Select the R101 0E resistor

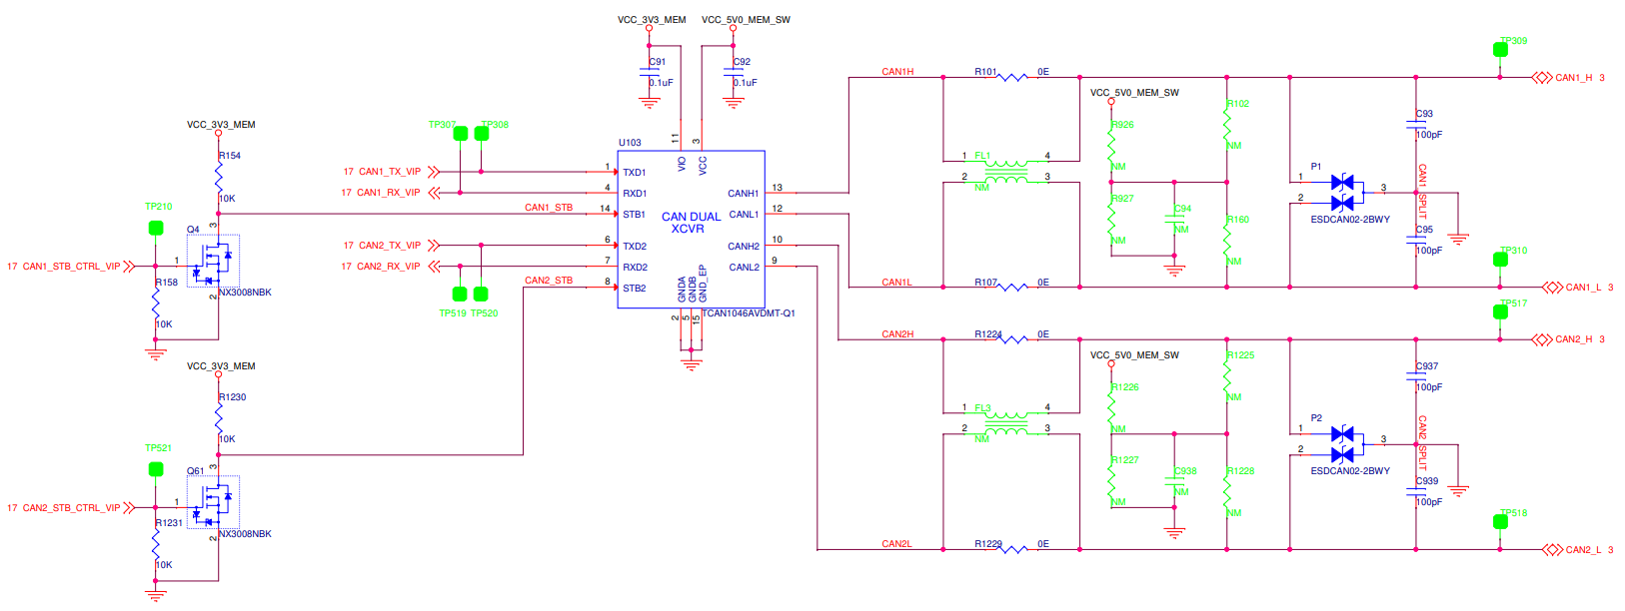pos(1012,77)
